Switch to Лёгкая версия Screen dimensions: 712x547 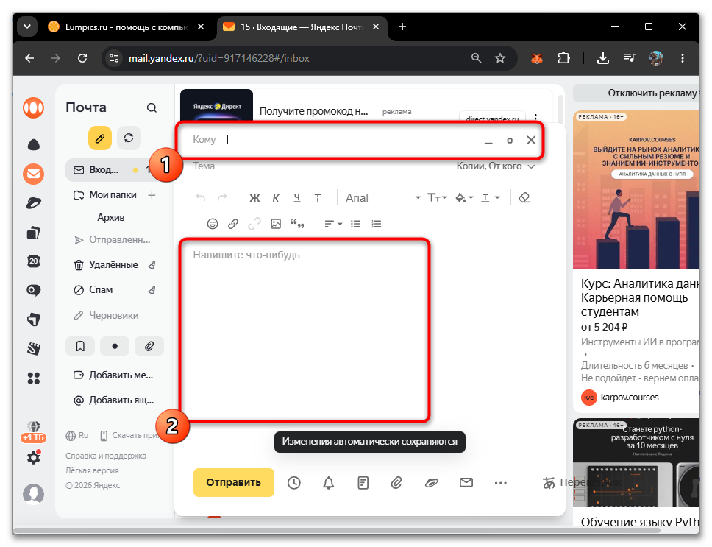click(92, 470)
